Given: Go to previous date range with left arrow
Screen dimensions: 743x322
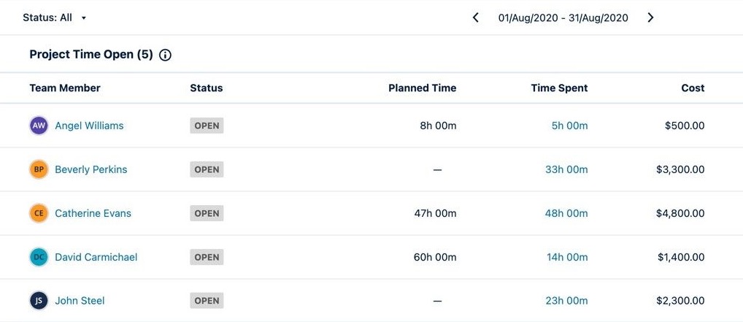Looking at the screenshot, I should [476, 18].
